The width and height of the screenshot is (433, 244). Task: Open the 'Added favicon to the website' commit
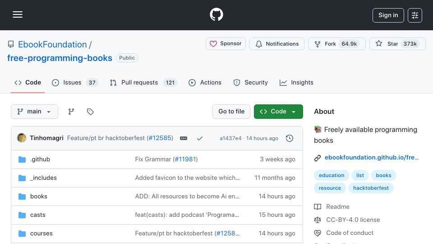188,178
